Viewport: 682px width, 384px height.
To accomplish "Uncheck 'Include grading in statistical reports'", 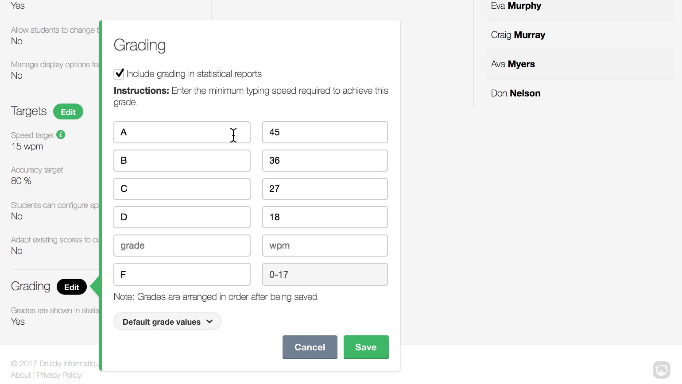I will pos(118,74).
